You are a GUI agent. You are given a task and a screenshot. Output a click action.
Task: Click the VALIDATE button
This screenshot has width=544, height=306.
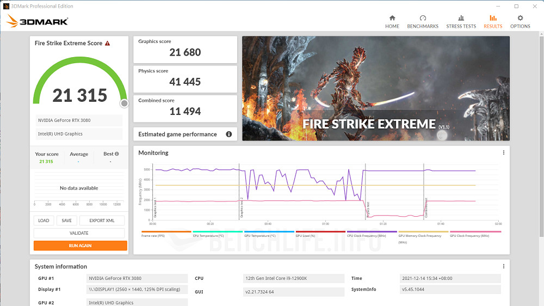pos(79,233)
